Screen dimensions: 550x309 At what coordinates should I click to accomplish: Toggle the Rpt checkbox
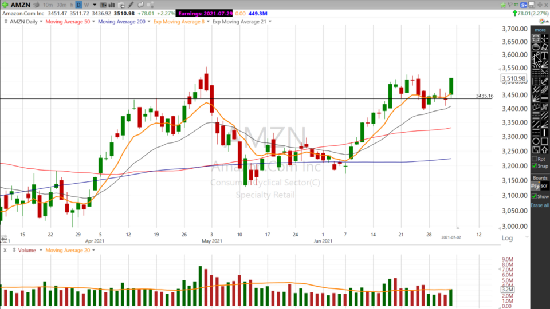pos(535,159)
